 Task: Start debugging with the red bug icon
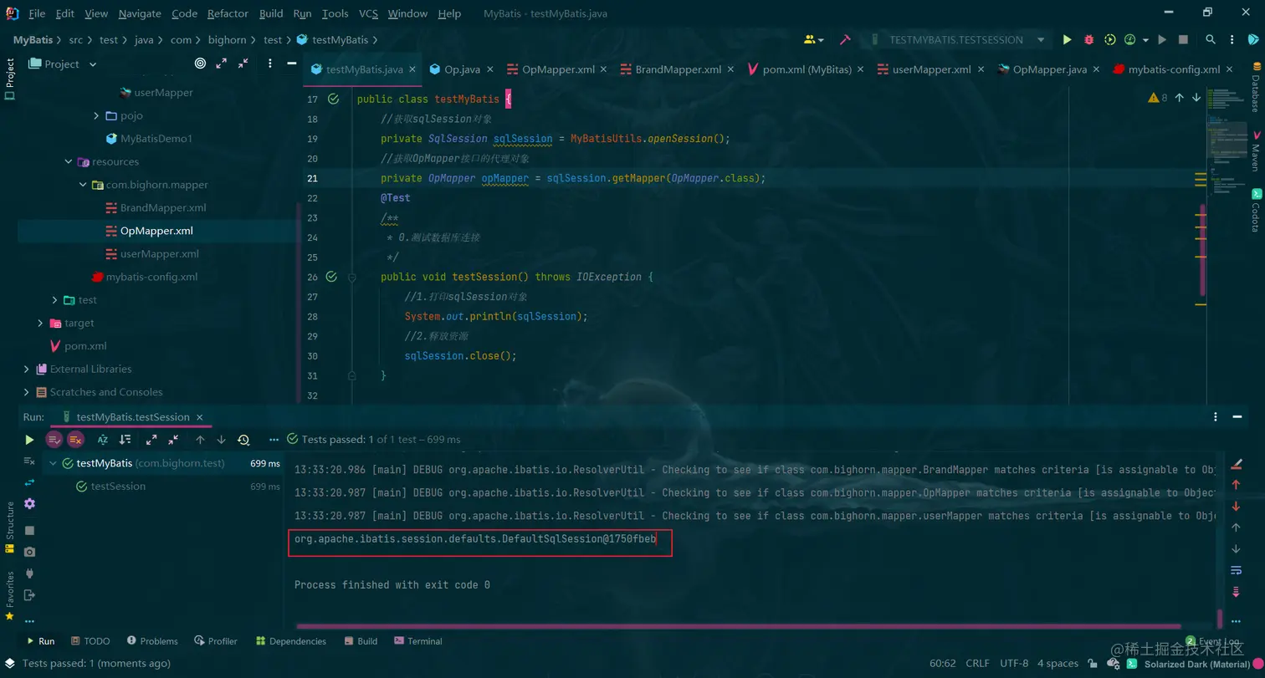pos(1088,39)
